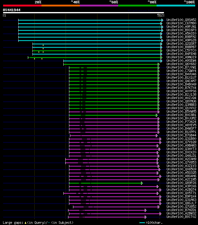Select hit UniRef100_A5GSQ5
The image size is (198, 225).
[x=181, y=173]
